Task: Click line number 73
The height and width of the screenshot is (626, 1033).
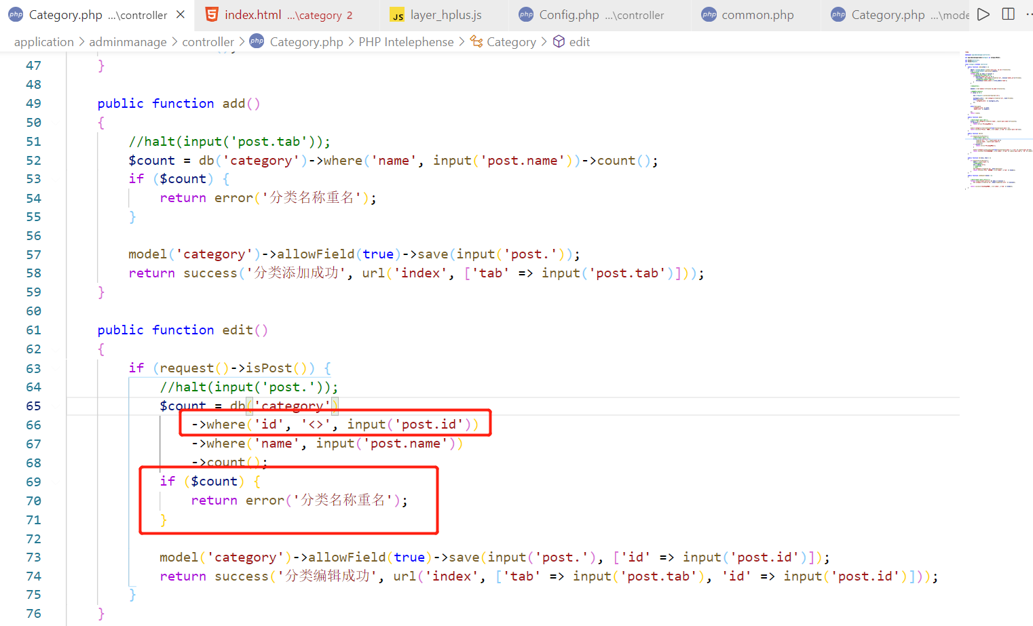Action: [x=34, y=557]
